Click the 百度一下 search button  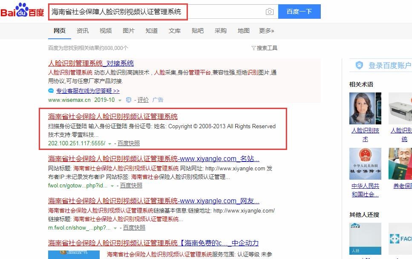299,12
